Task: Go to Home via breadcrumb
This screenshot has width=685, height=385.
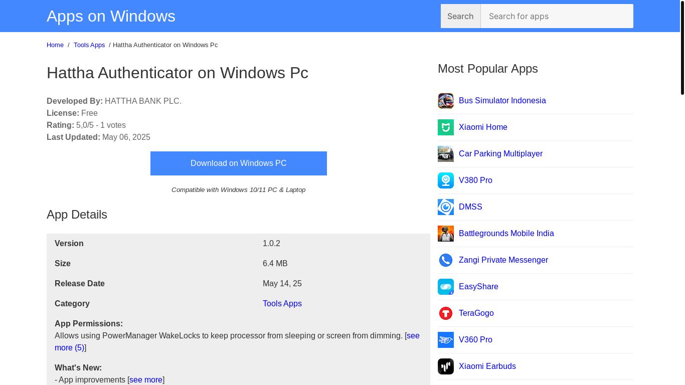Action: tap(55, 45)
